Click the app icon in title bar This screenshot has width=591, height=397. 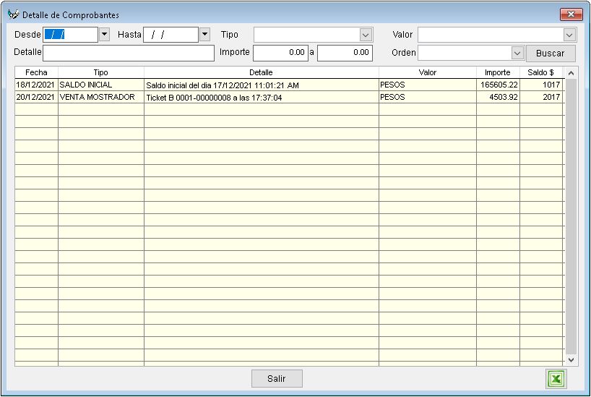(x=13, y=14)
